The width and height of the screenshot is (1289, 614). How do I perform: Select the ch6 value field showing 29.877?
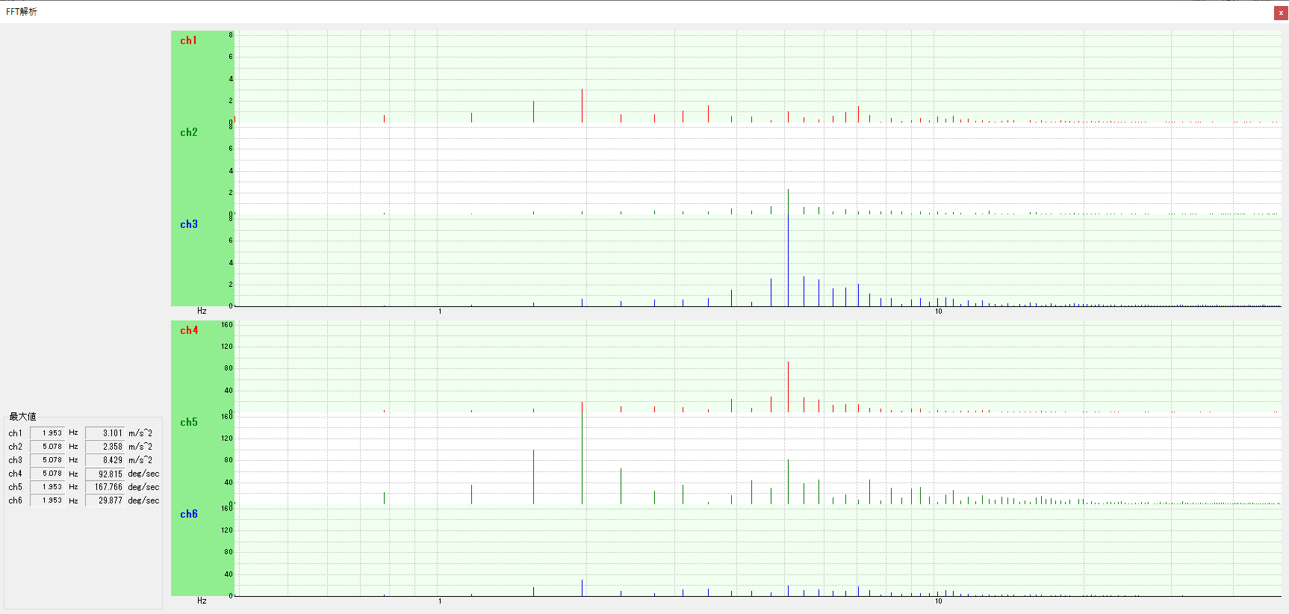pos(105,500)
